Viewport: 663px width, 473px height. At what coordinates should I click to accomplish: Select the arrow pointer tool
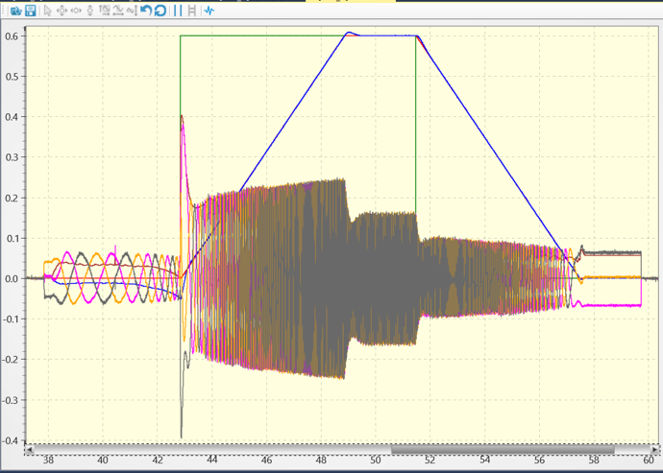click(47, 11)
